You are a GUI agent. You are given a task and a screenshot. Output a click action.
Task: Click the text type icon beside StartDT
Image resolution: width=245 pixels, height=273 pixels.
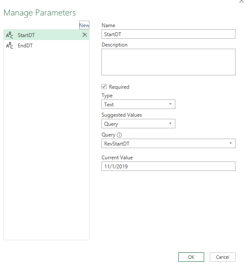(9, 35)
